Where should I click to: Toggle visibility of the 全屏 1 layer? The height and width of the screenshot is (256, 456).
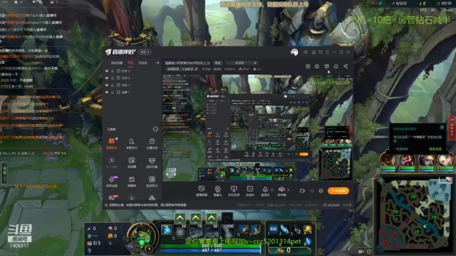pyautogui.click(x=107, y=92)
